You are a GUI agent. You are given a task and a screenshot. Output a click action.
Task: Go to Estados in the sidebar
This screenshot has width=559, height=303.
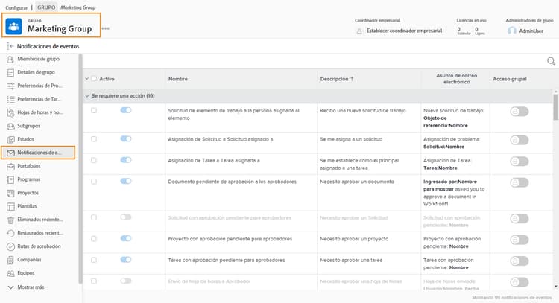pyautogui.click(x=25, y=139)
